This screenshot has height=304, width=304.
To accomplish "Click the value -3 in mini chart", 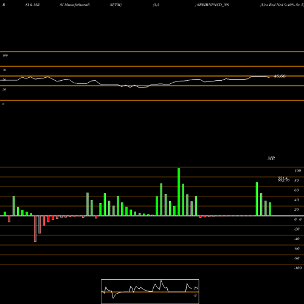I will tap(195, 295).
